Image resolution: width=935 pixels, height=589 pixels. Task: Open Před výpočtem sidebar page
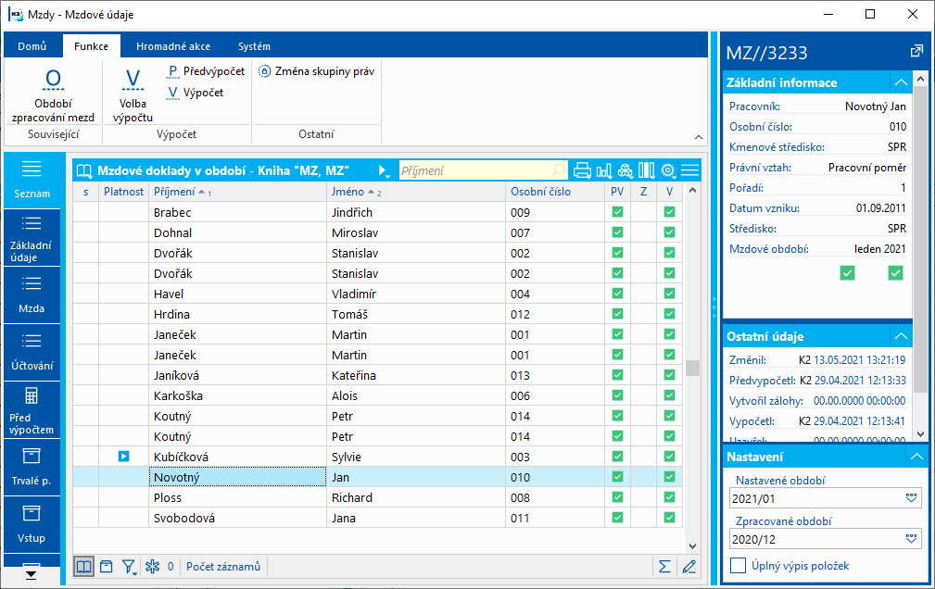tap(32, 410)
